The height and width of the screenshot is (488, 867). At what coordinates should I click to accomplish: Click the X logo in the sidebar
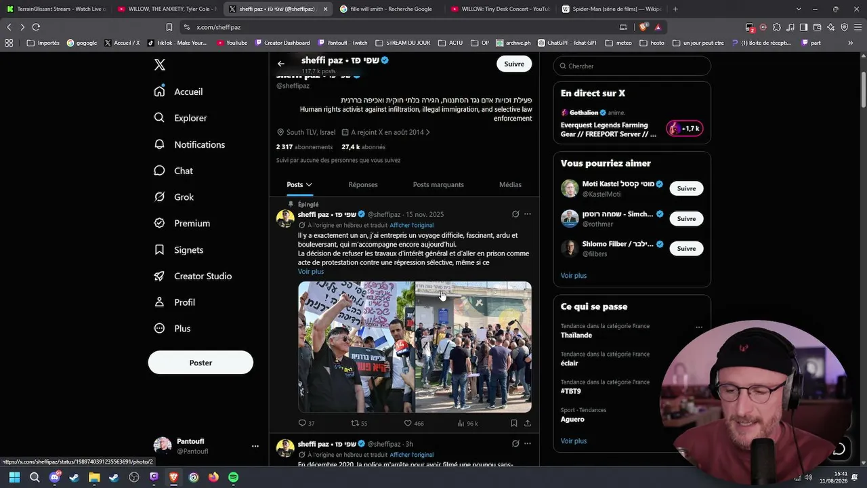click(x=160, y=65)
